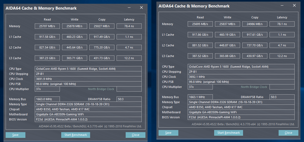Image resolution: width=304 pixels, height=142 pixels.
Task: Click CPU Clock value 3691.9 MHz
Action: [88, 79]
